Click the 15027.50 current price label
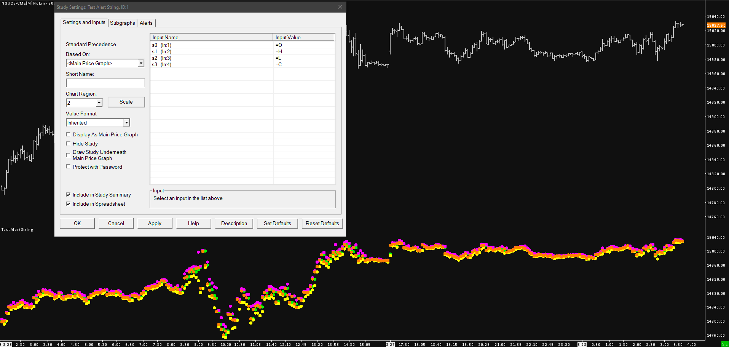Viewport: 729px width, 347px height. [716, 25]
